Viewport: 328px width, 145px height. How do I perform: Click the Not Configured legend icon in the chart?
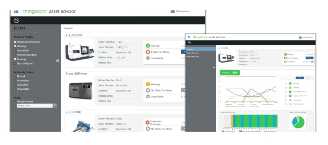[290, 104]
